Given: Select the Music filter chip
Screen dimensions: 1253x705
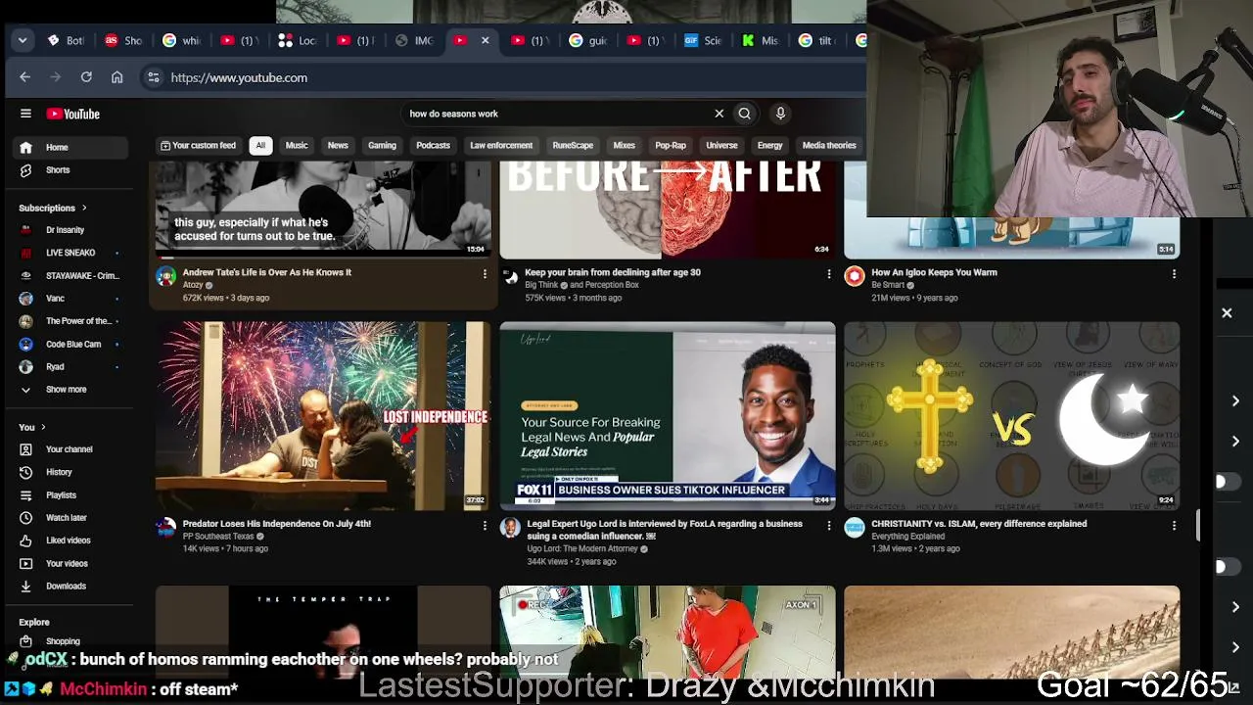Looking at the screenshot, I should (x=297, y=145).
